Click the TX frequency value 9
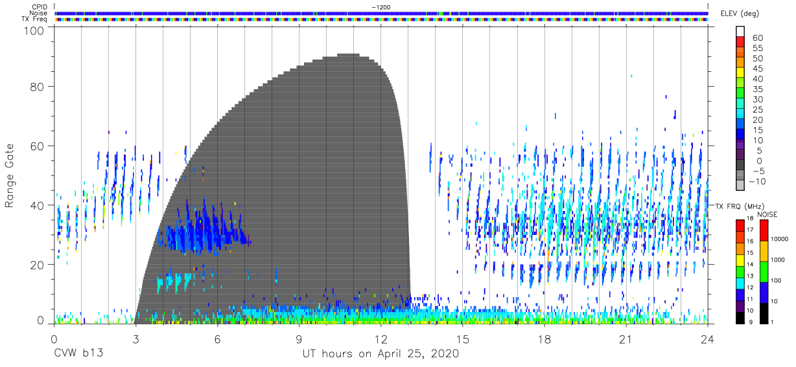The image size is (796, 367). point(751,321)
